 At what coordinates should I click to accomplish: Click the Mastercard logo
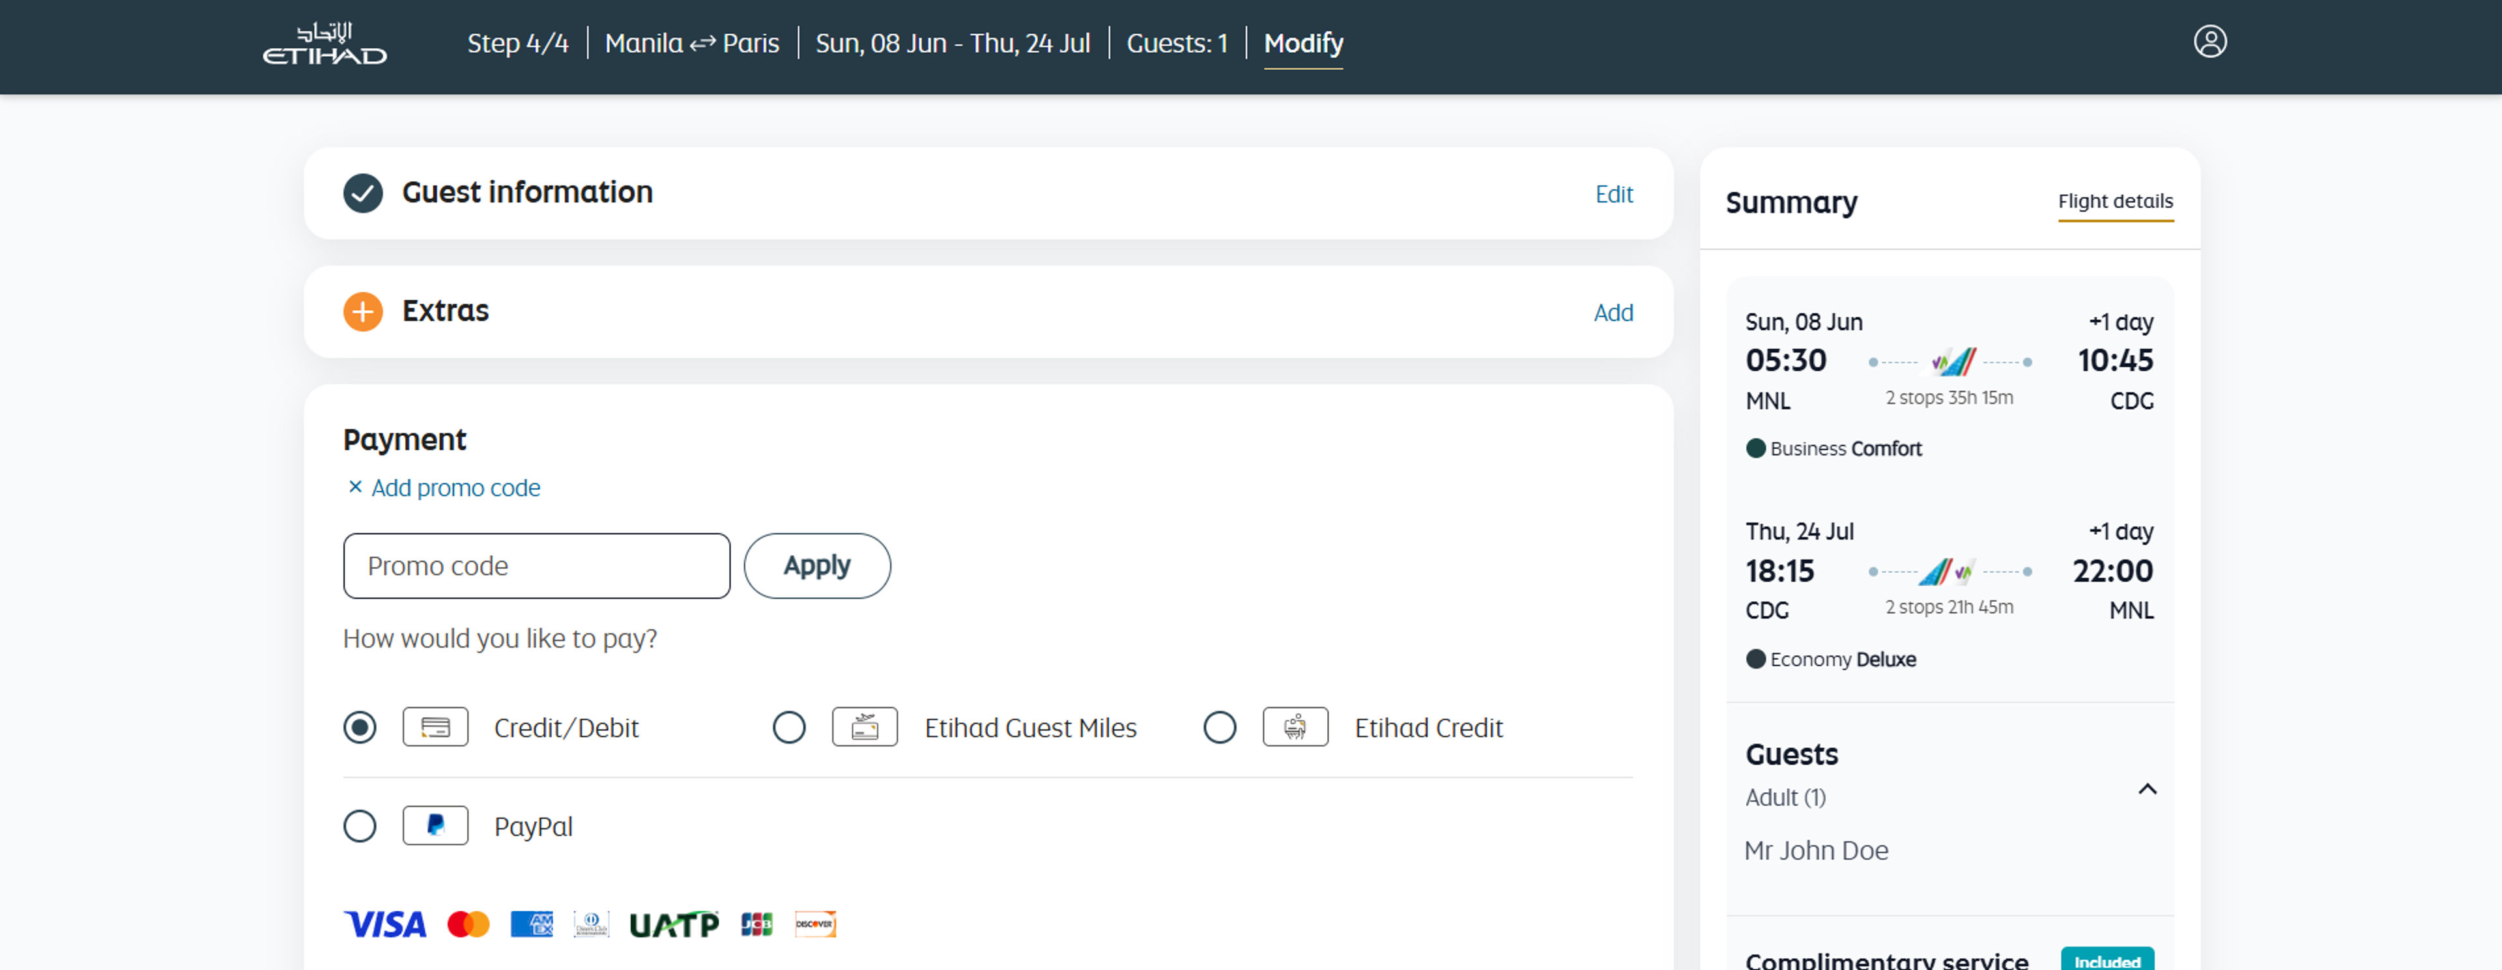pyautogui.click(x=468, y=924)
